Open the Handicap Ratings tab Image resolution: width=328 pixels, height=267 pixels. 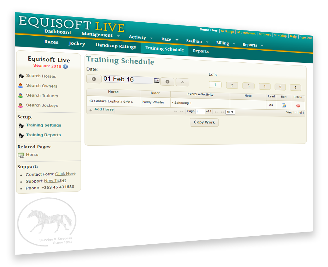[116, 46]
